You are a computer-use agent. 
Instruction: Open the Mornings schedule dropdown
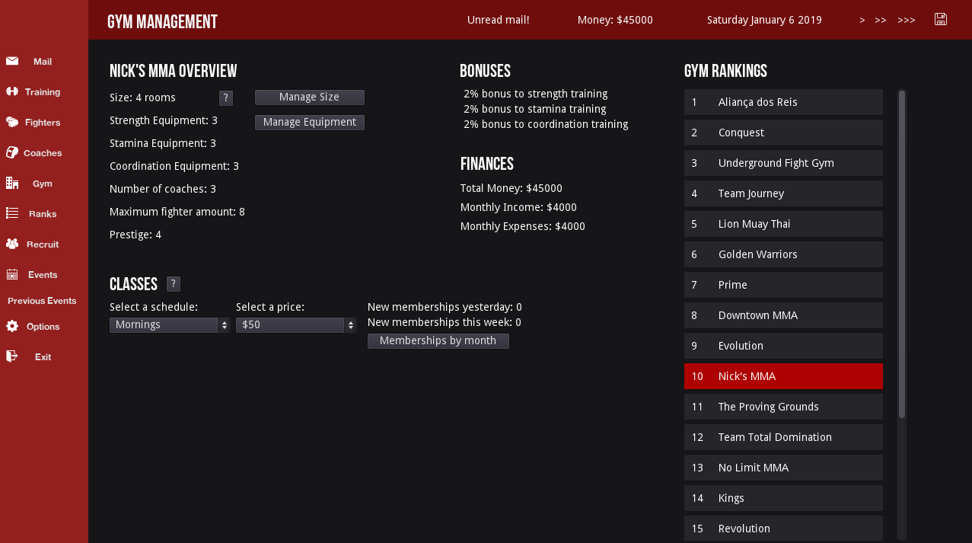pos(170,325)
